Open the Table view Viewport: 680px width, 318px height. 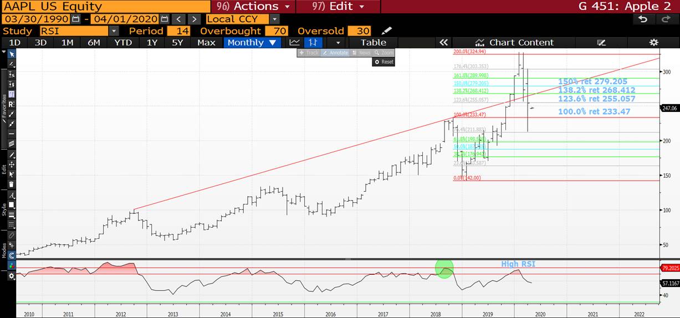[374, 42]
